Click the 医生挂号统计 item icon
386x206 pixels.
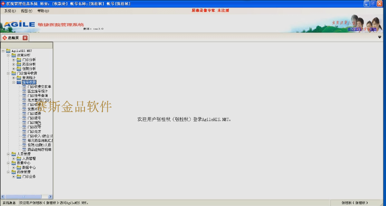coord(24,91)
